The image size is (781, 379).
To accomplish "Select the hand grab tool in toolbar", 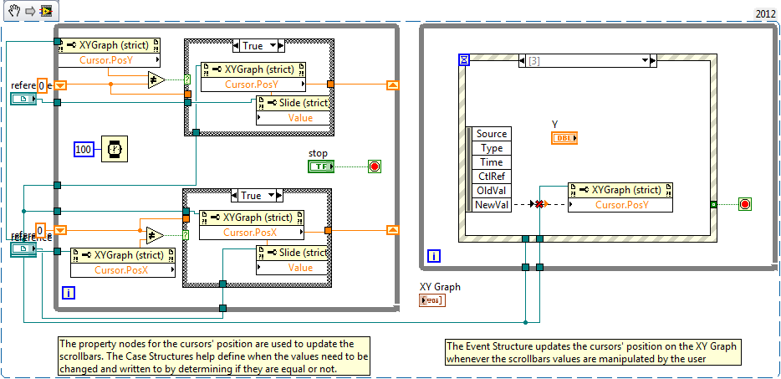I will (14, 11).
